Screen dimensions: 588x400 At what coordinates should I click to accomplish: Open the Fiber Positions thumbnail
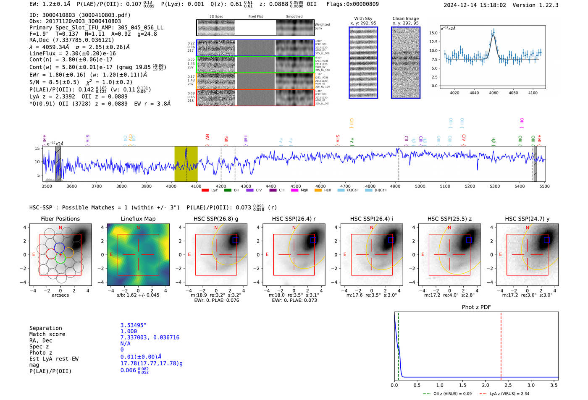click(60, 255)
